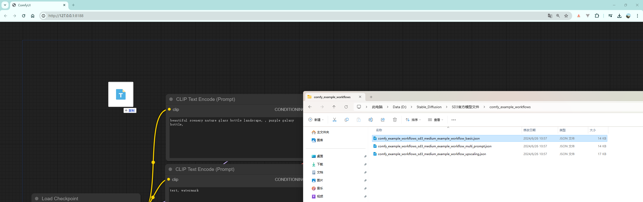Open the 查看 (View) dropdown
The height and width of the screenshot is (202, 643).
point(436,120)
